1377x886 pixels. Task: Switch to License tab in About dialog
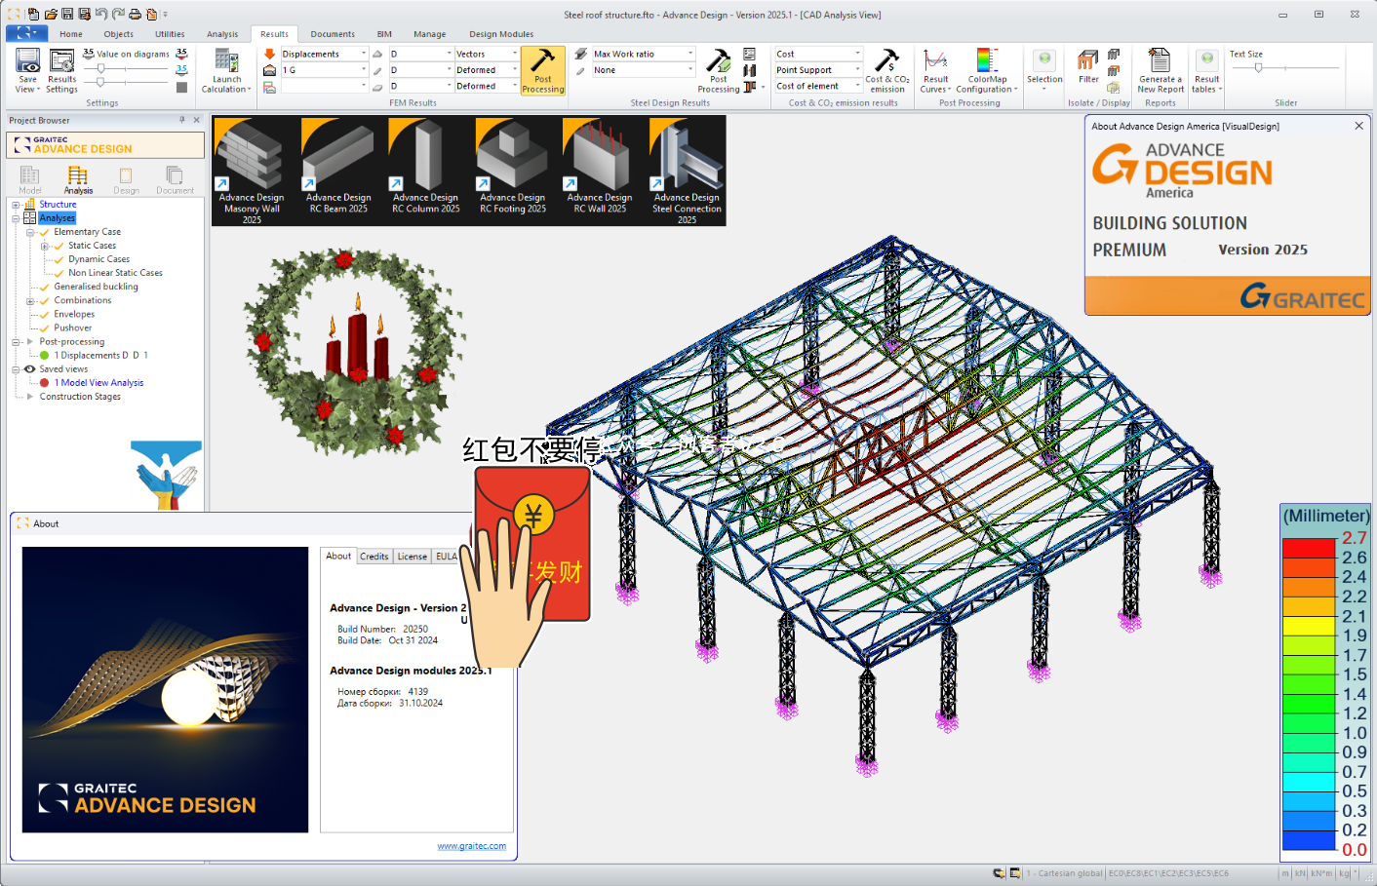pos(412,557)
